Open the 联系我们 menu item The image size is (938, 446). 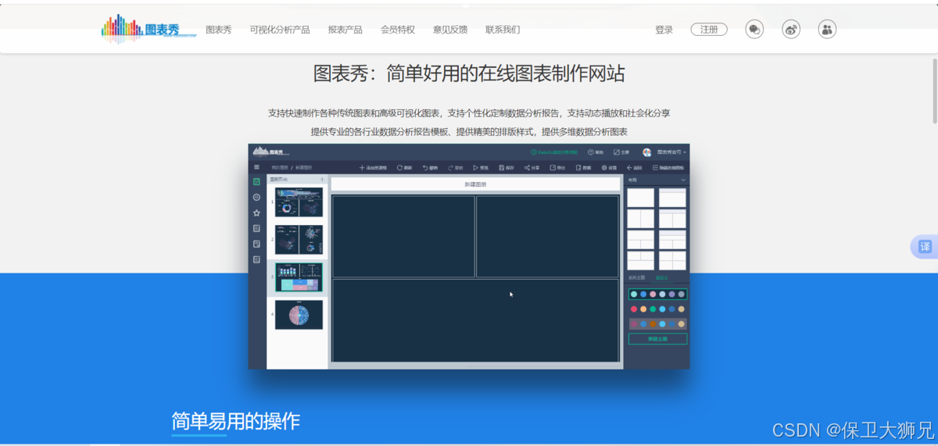click(x=503, y=30)
